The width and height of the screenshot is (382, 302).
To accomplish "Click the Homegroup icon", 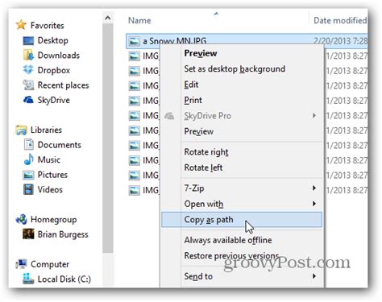I will coord(21,220).
